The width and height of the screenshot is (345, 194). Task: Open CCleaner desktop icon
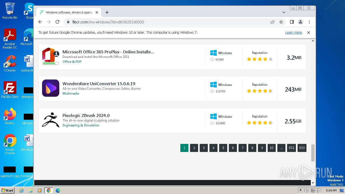coord(10,64)
